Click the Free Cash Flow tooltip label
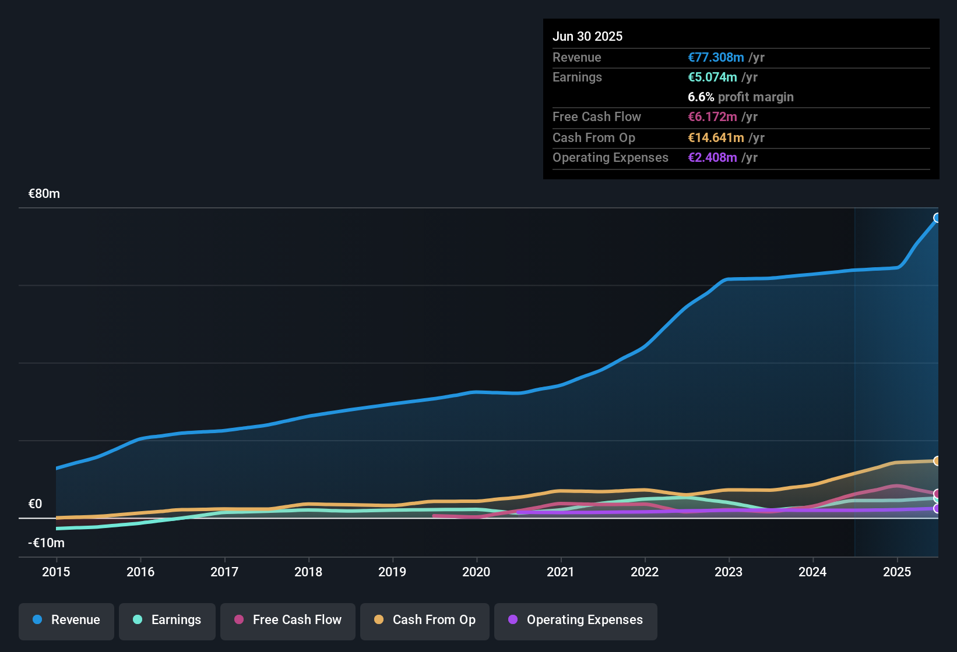Viewport: 957px width, 652px height. click(597, 116)
